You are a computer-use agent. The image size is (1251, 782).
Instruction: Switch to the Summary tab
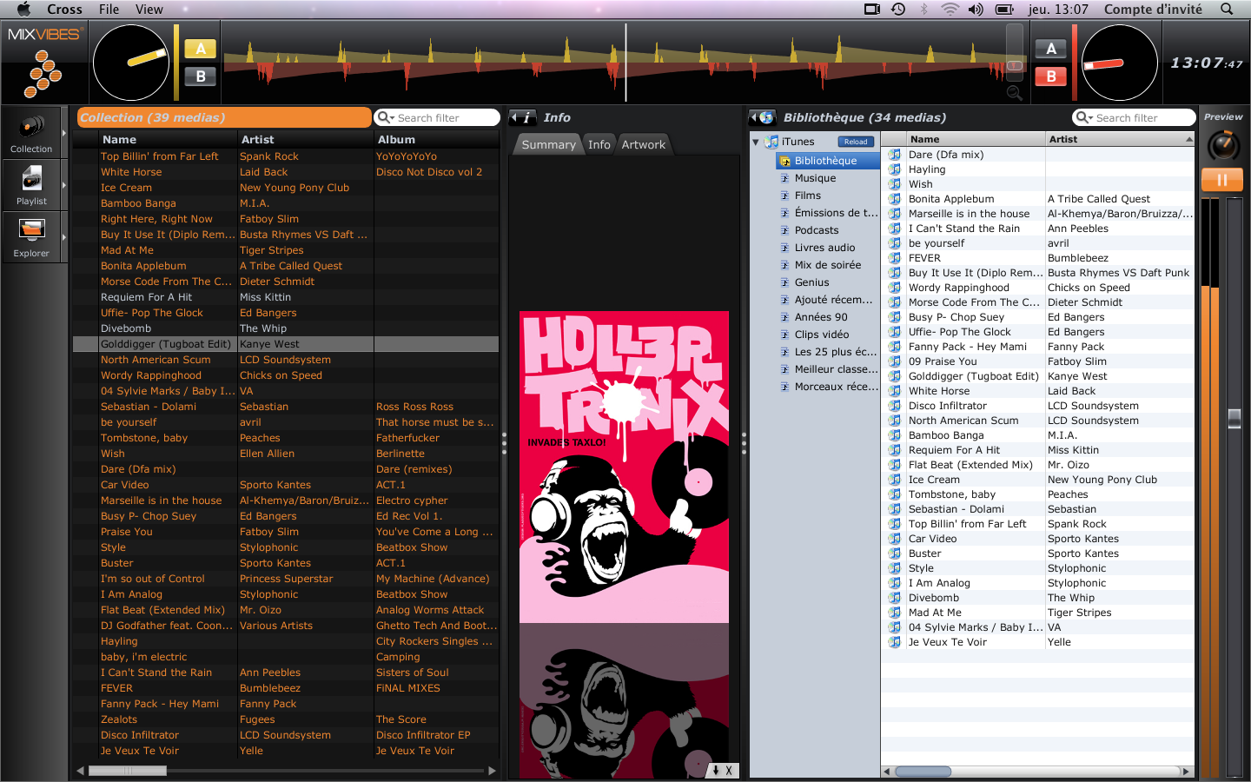point(548,145)
